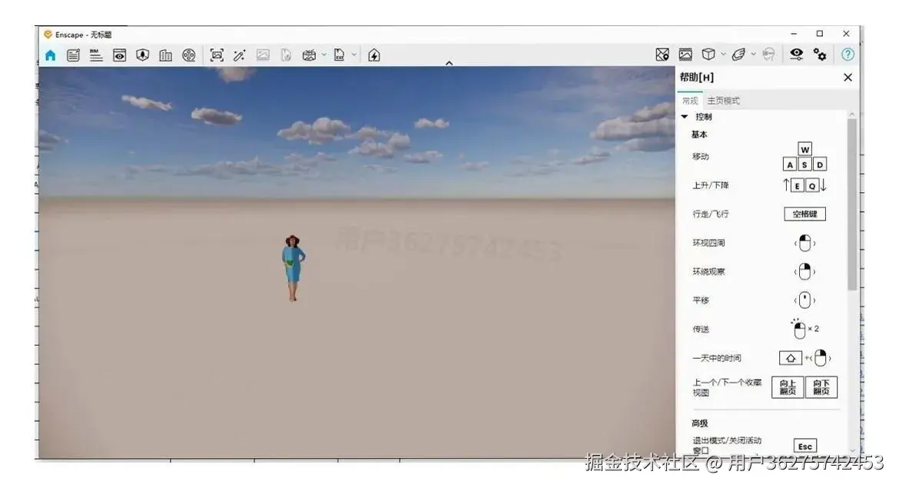Image resolution: width=899 pixels, height=488 pixels.
Task: Open the site context map-pin icon
Action: 143,55
